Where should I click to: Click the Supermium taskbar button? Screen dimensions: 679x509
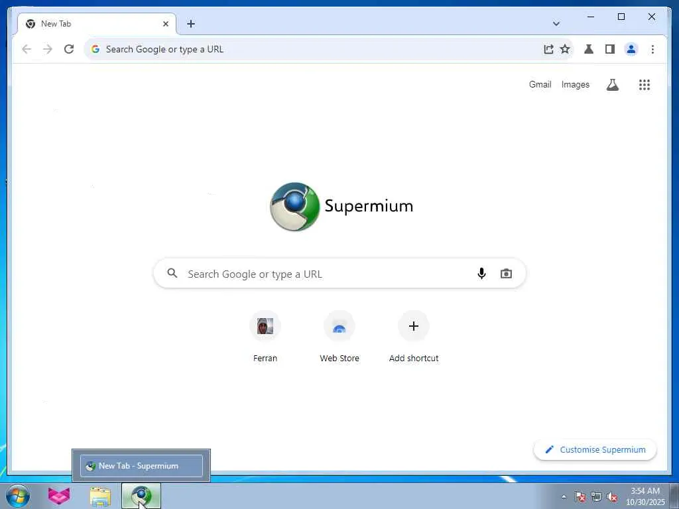[141, 496]
